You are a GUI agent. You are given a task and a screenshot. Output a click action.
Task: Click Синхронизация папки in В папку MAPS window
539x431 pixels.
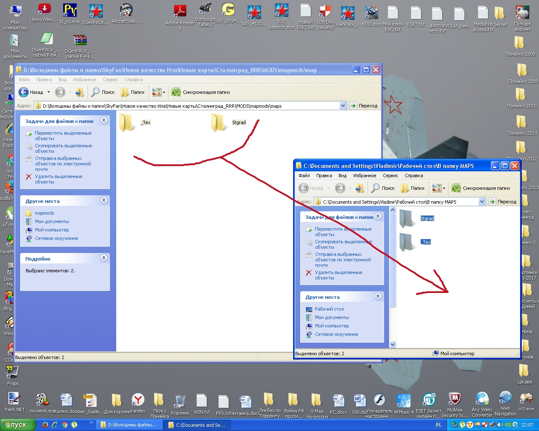point(481,188)
